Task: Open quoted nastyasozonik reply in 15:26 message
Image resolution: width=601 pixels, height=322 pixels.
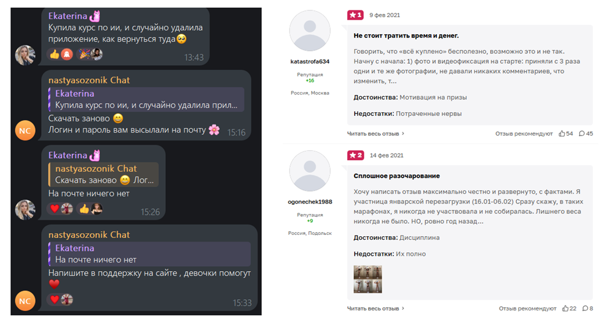Action: point(103,174)
